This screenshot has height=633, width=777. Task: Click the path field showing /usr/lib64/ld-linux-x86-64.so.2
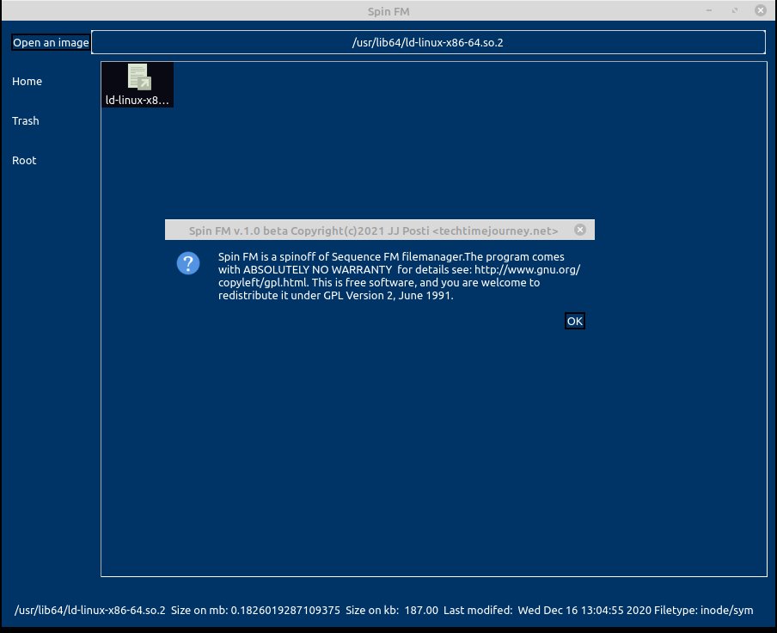coord(428,43)
